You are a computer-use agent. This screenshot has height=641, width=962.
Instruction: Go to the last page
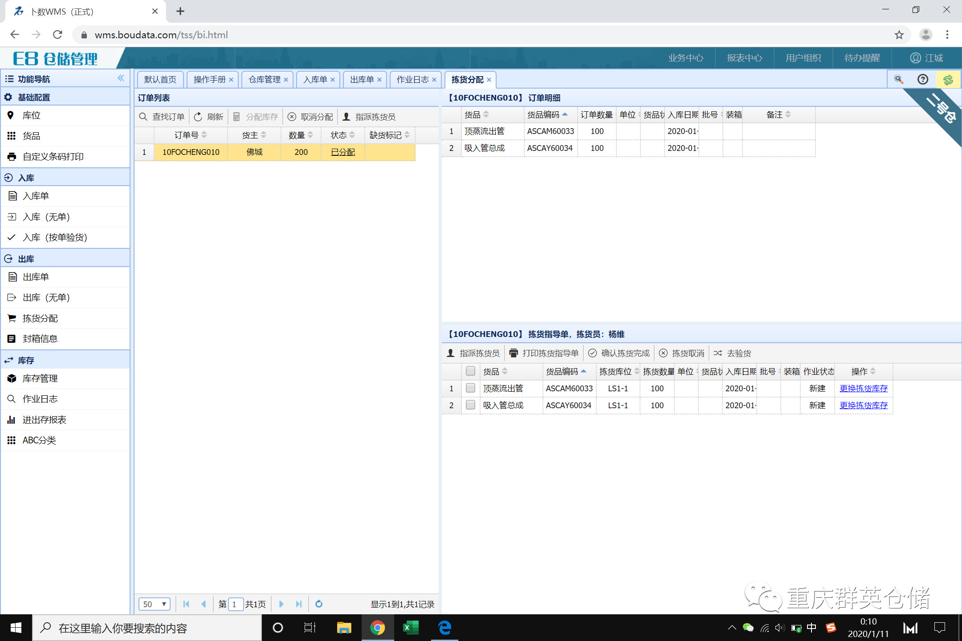[299, 604]
